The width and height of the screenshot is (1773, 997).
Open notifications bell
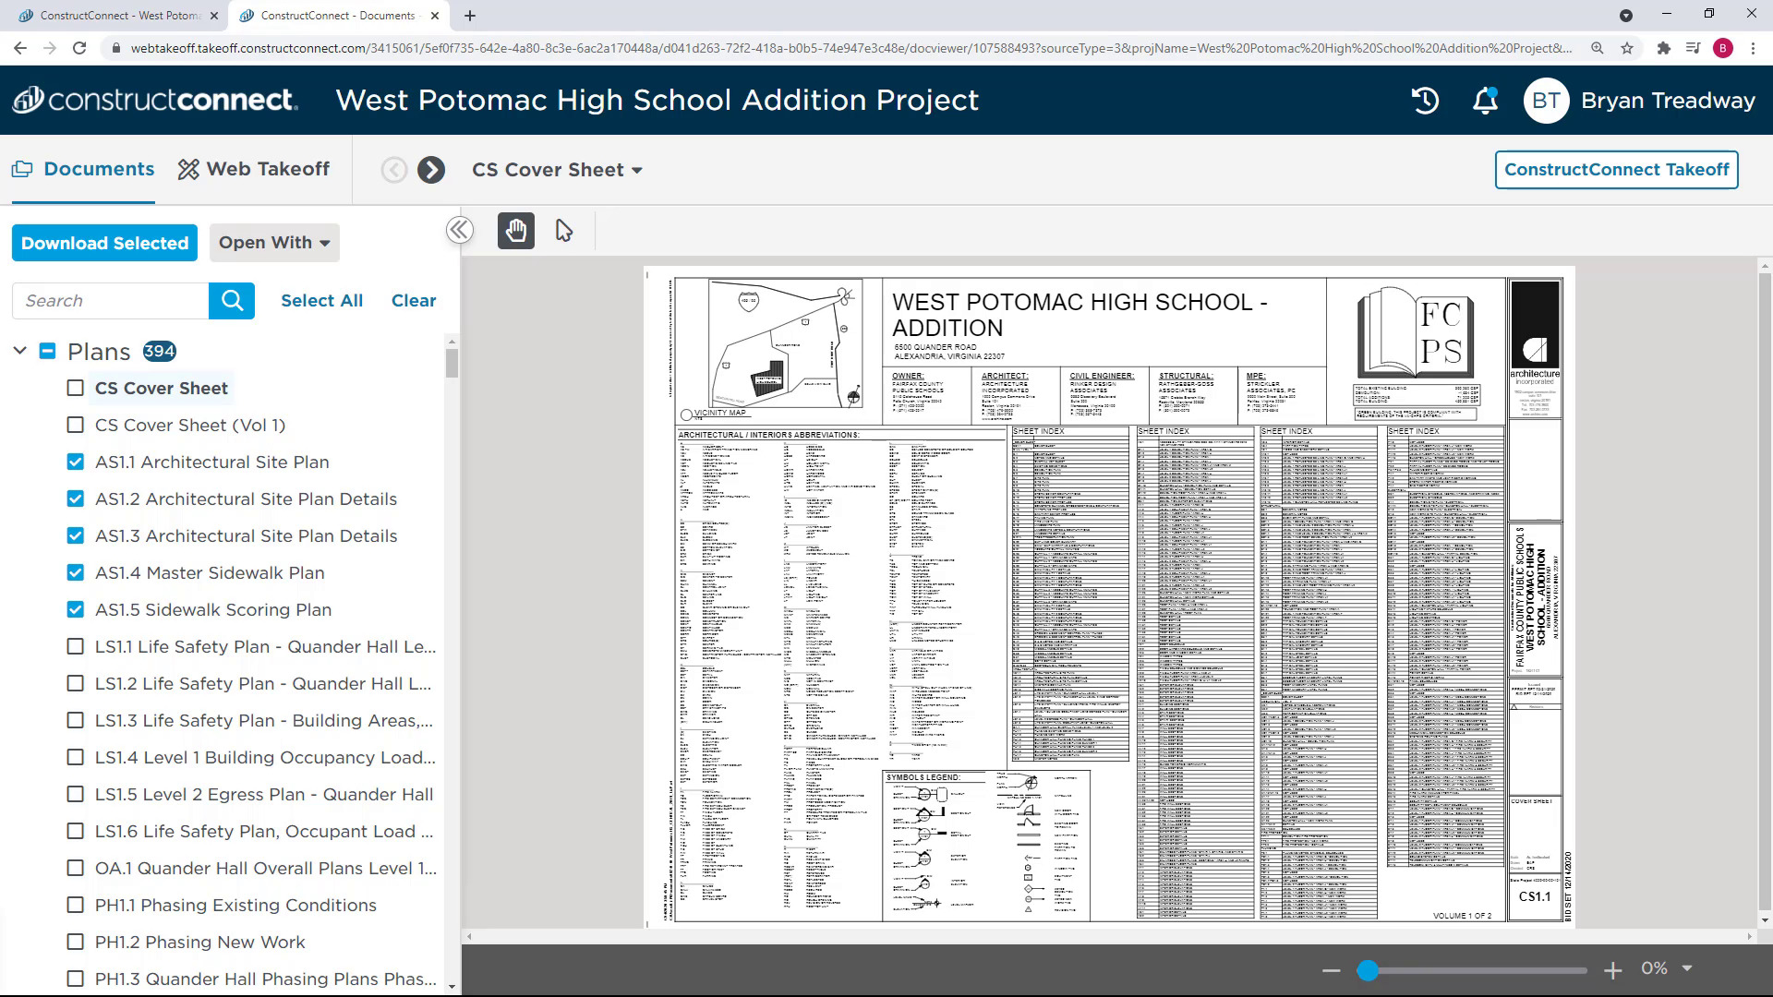(1485, 101)
